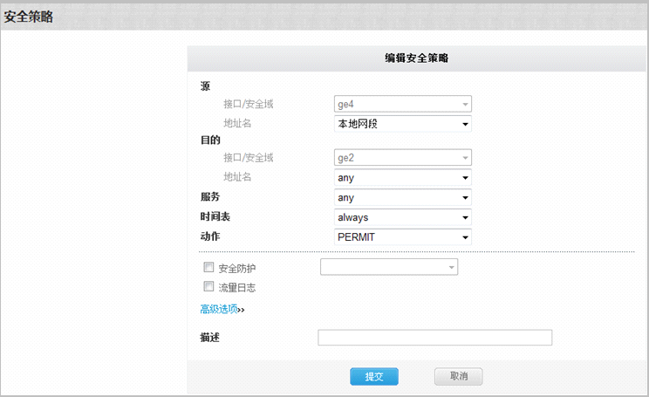Image resolution: width=649 pixels, height=397 pixels.
Task: Open the 动作 dropdown showing PERMIT
Action: coord(402,236)
